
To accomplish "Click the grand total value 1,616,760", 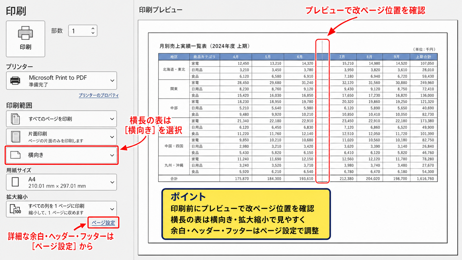I will [425, 179].
